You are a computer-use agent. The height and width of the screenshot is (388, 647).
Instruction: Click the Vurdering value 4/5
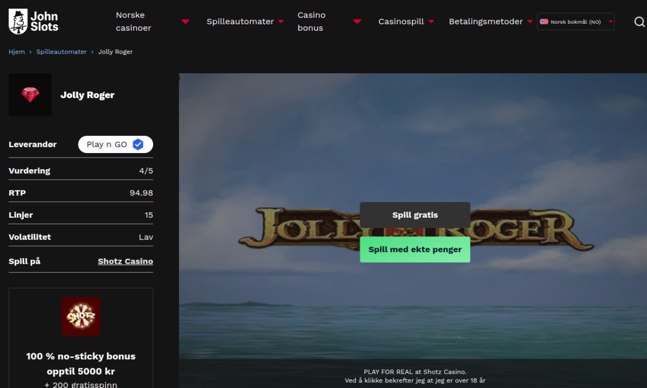[x=146, y=171]
